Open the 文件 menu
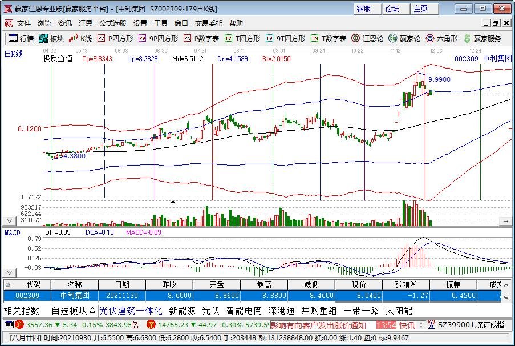This screenshot has height=346, width=515. [24, 23]
